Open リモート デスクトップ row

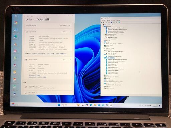point(48,93)
